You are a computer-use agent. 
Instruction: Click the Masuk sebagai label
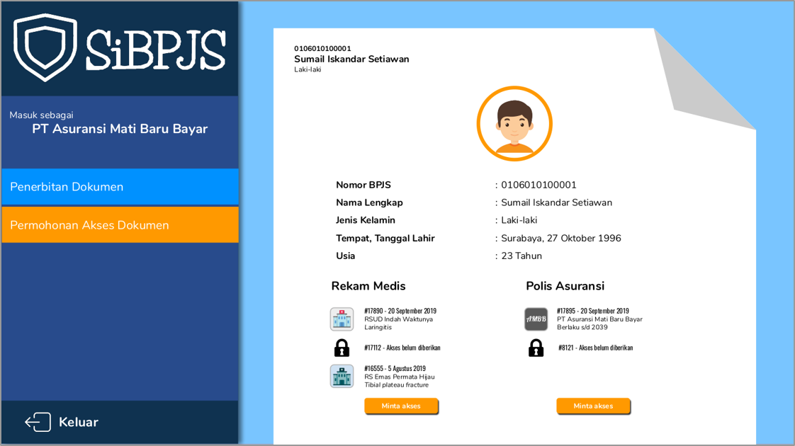click(42, 115)
